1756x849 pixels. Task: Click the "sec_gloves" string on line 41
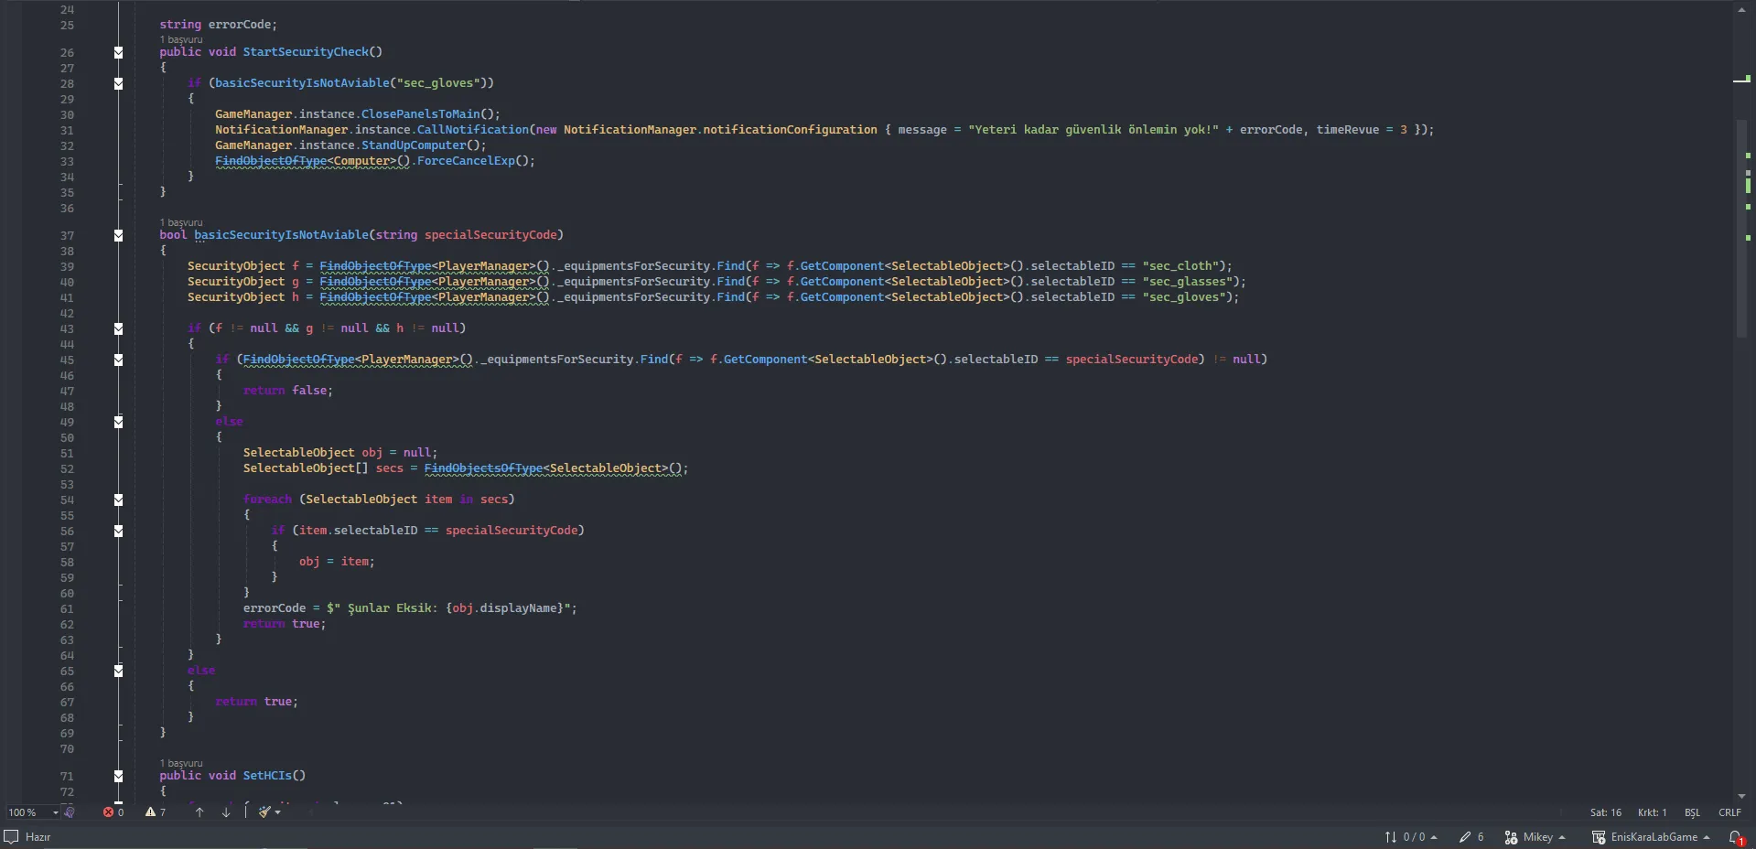(1183, 297)
